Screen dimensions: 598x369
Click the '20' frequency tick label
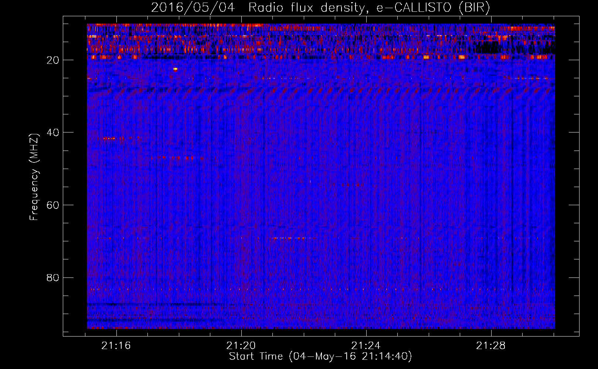[x=53, y=60]
